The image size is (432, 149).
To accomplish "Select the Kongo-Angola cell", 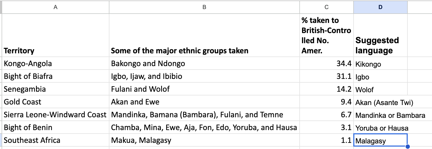I will coord(56,63).
